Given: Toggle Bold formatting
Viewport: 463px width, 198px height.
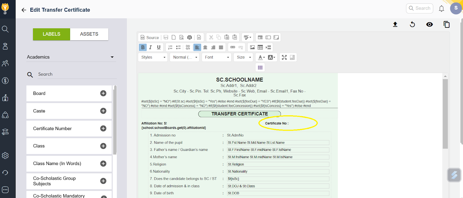Looking at the screenshot, I should [143, 47].
